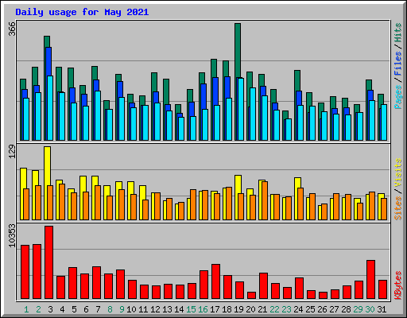Click day label 19 on the x-axis

[238, 309]
